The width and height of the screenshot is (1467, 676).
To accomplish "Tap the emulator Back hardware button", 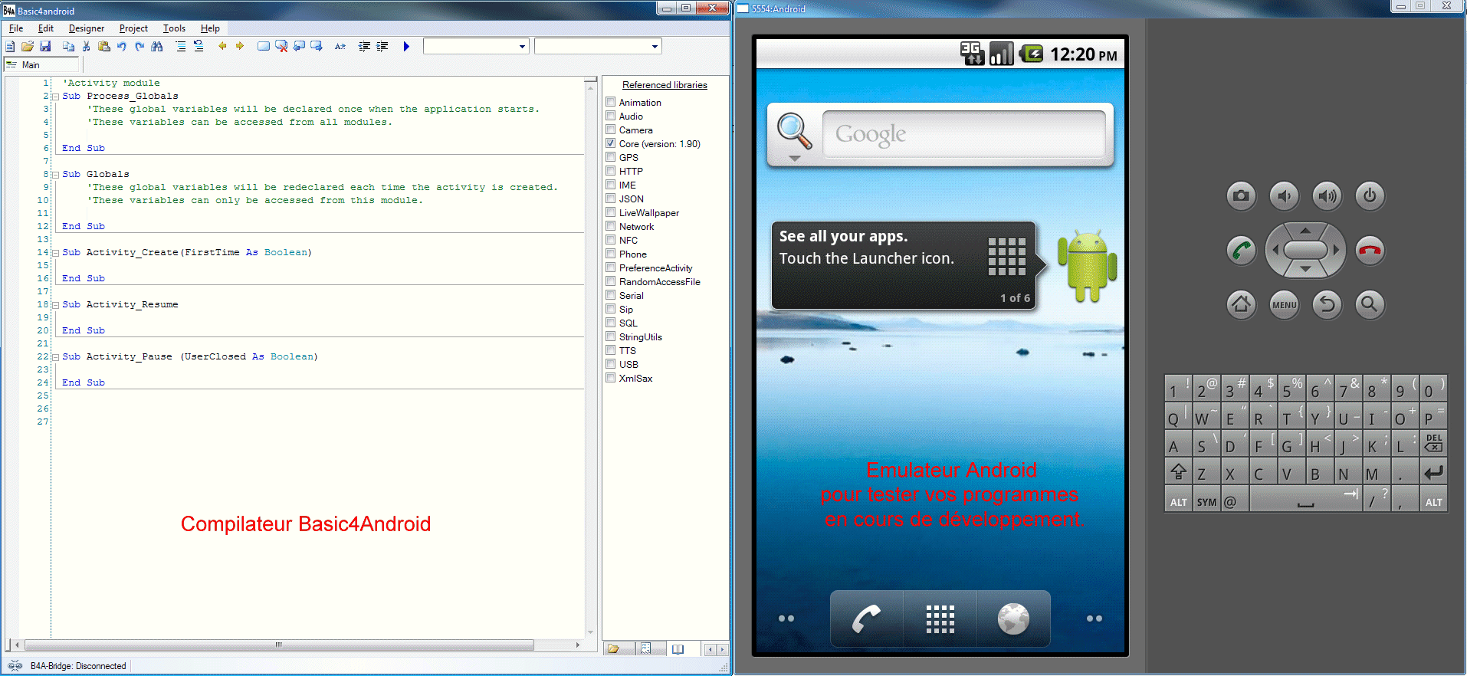I will (x=1327, y=305).
